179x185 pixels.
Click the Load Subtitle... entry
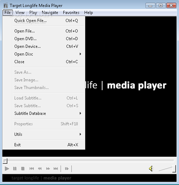[49, 98]
